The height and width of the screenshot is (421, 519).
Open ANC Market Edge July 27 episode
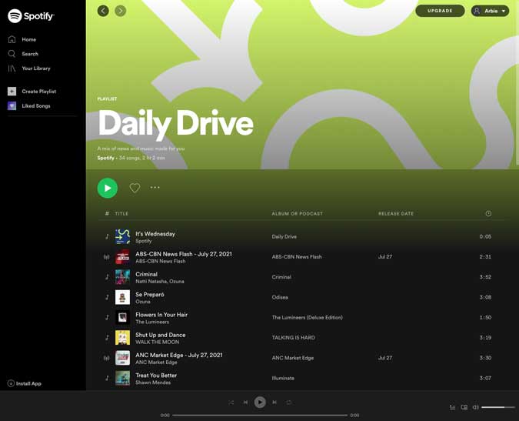coord(179,355)
